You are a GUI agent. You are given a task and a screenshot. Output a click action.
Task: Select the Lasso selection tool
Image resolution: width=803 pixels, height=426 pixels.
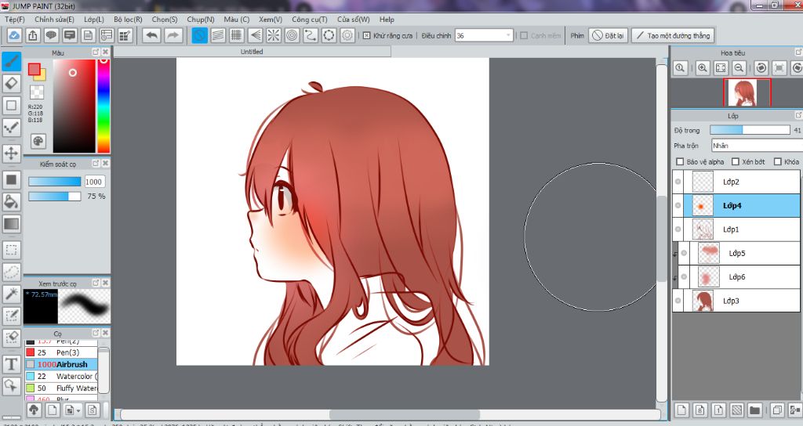point(11,272)
